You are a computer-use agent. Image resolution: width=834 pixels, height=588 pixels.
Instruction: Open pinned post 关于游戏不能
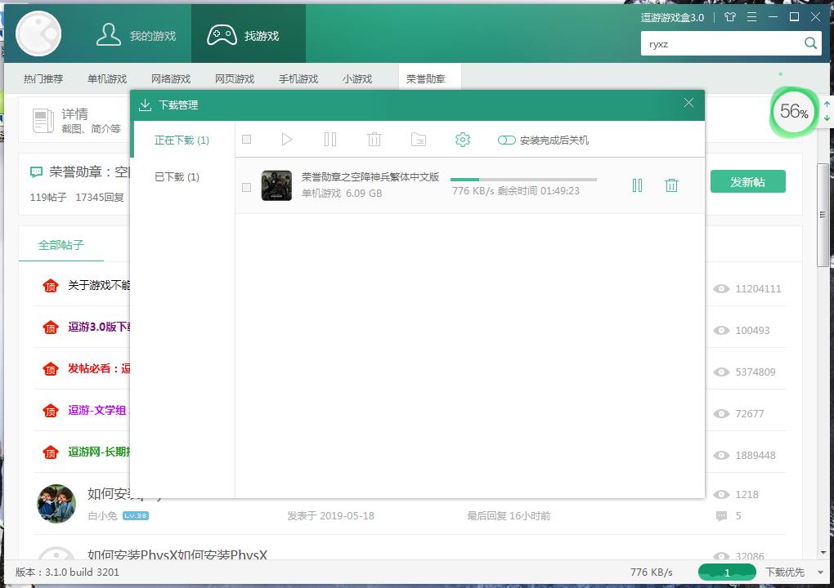pos(99,285)
